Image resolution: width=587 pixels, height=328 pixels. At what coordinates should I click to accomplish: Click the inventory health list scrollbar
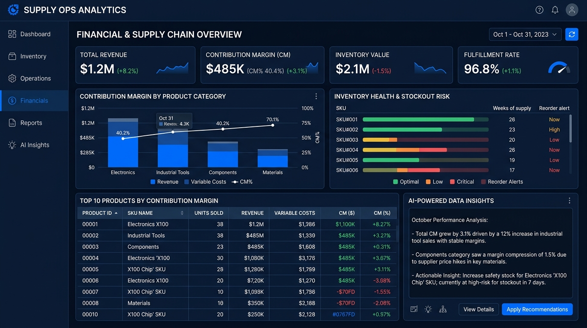[571, 128]
